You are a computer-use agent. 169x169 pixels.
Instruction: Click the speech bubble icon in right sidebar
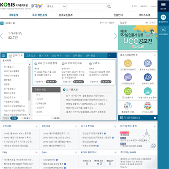(163, 17)
